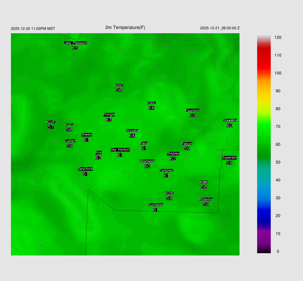The width and height of the screenshot is (303, 281).
Task: Click the Sunlakes station label
Action: point(156,205)
